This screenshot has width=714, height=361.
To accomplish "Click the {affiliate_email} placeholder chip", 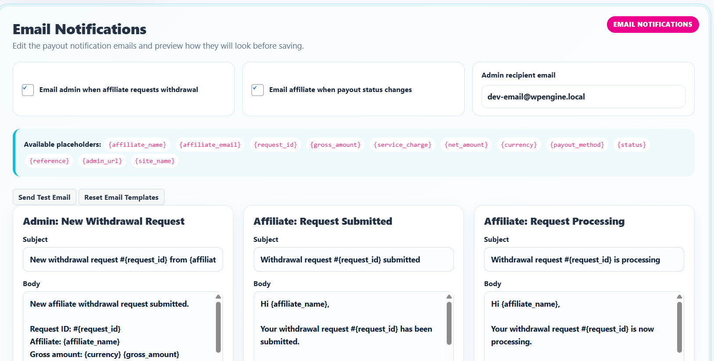I will [x=210, y=145].
